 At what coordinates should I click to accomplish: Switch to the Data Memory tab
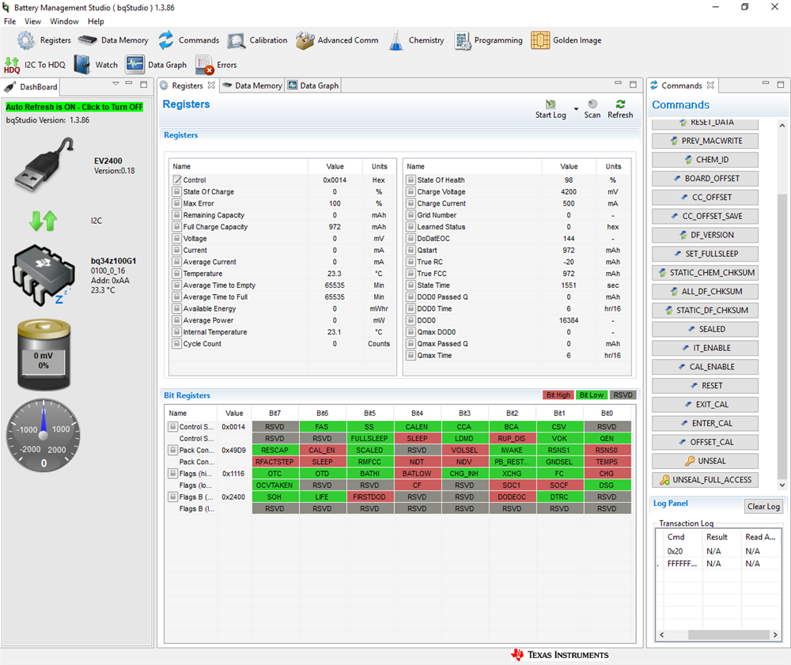click(x=252, y=85)
